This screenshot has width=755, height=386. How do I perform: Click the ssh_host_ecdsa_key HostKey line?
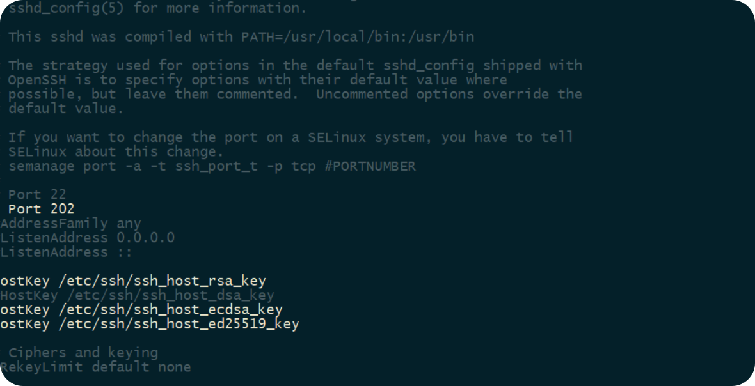pos(141,309)
